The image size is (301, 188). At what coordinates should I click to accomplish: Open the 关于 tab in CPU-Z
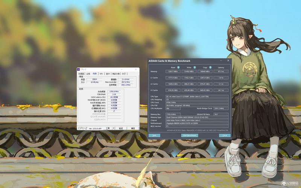click(124, 74)
